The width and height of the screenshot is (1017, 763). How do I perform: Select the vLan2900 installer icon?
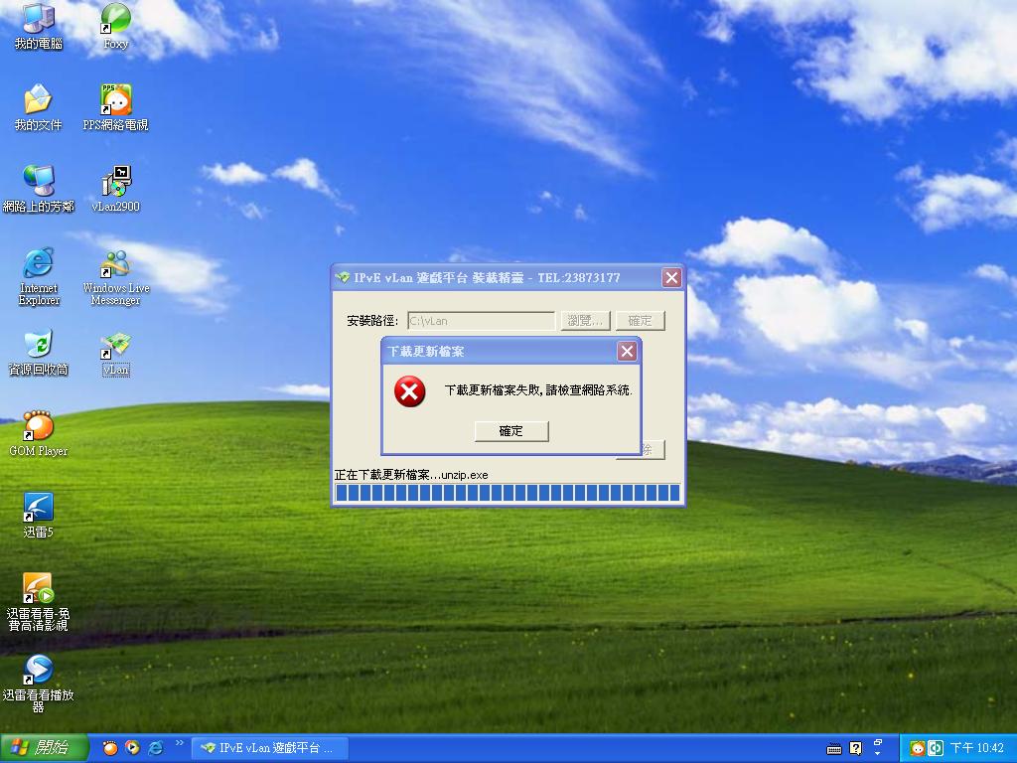click(x=115, y=189)
